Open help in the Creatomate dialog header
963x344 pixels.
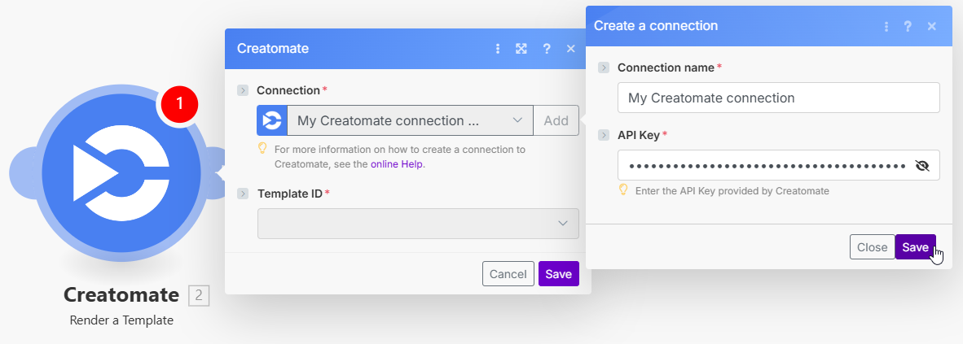[x=547, y=49]
